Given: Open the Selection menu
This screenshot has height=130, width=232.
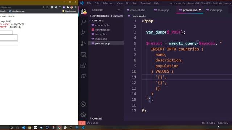Looking at the screenshot, I should coord(108,3).
